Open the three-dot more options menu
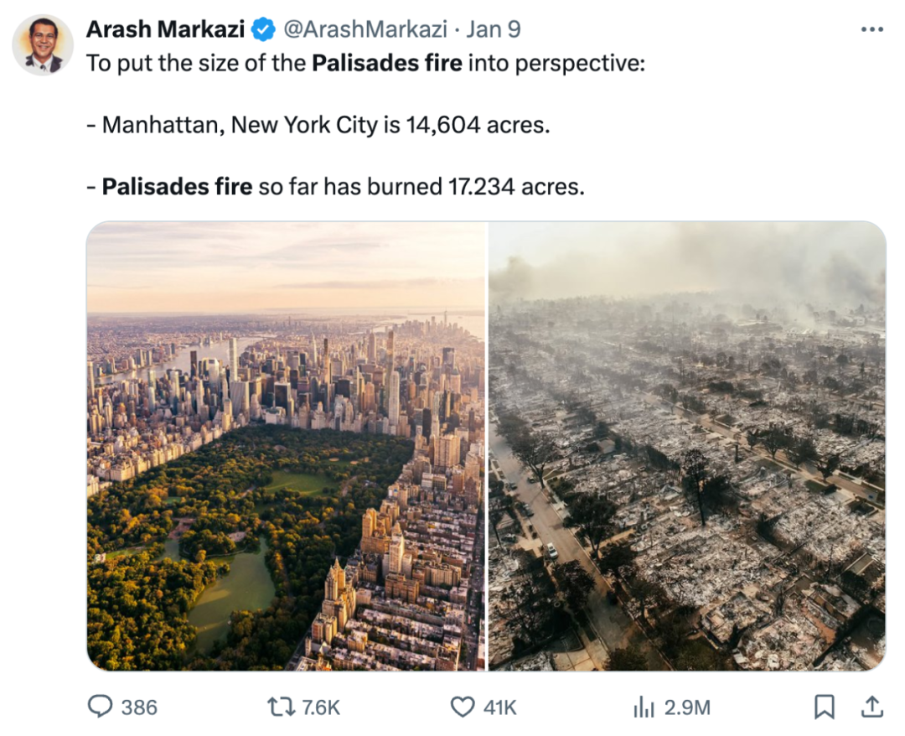This screenshot has width=905, height=736. pos(872,29)
